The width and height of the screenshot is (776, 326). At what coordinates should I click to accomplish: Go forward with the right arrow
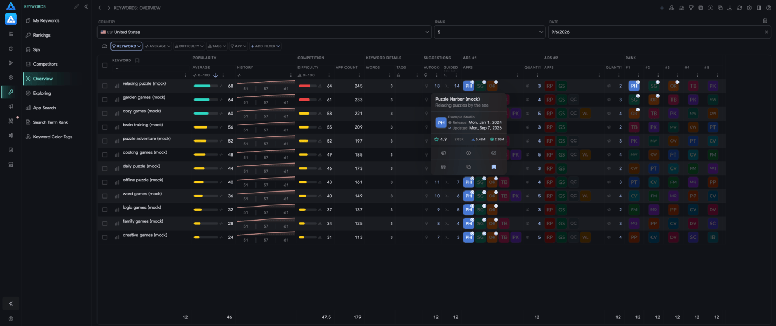(108, 8)
